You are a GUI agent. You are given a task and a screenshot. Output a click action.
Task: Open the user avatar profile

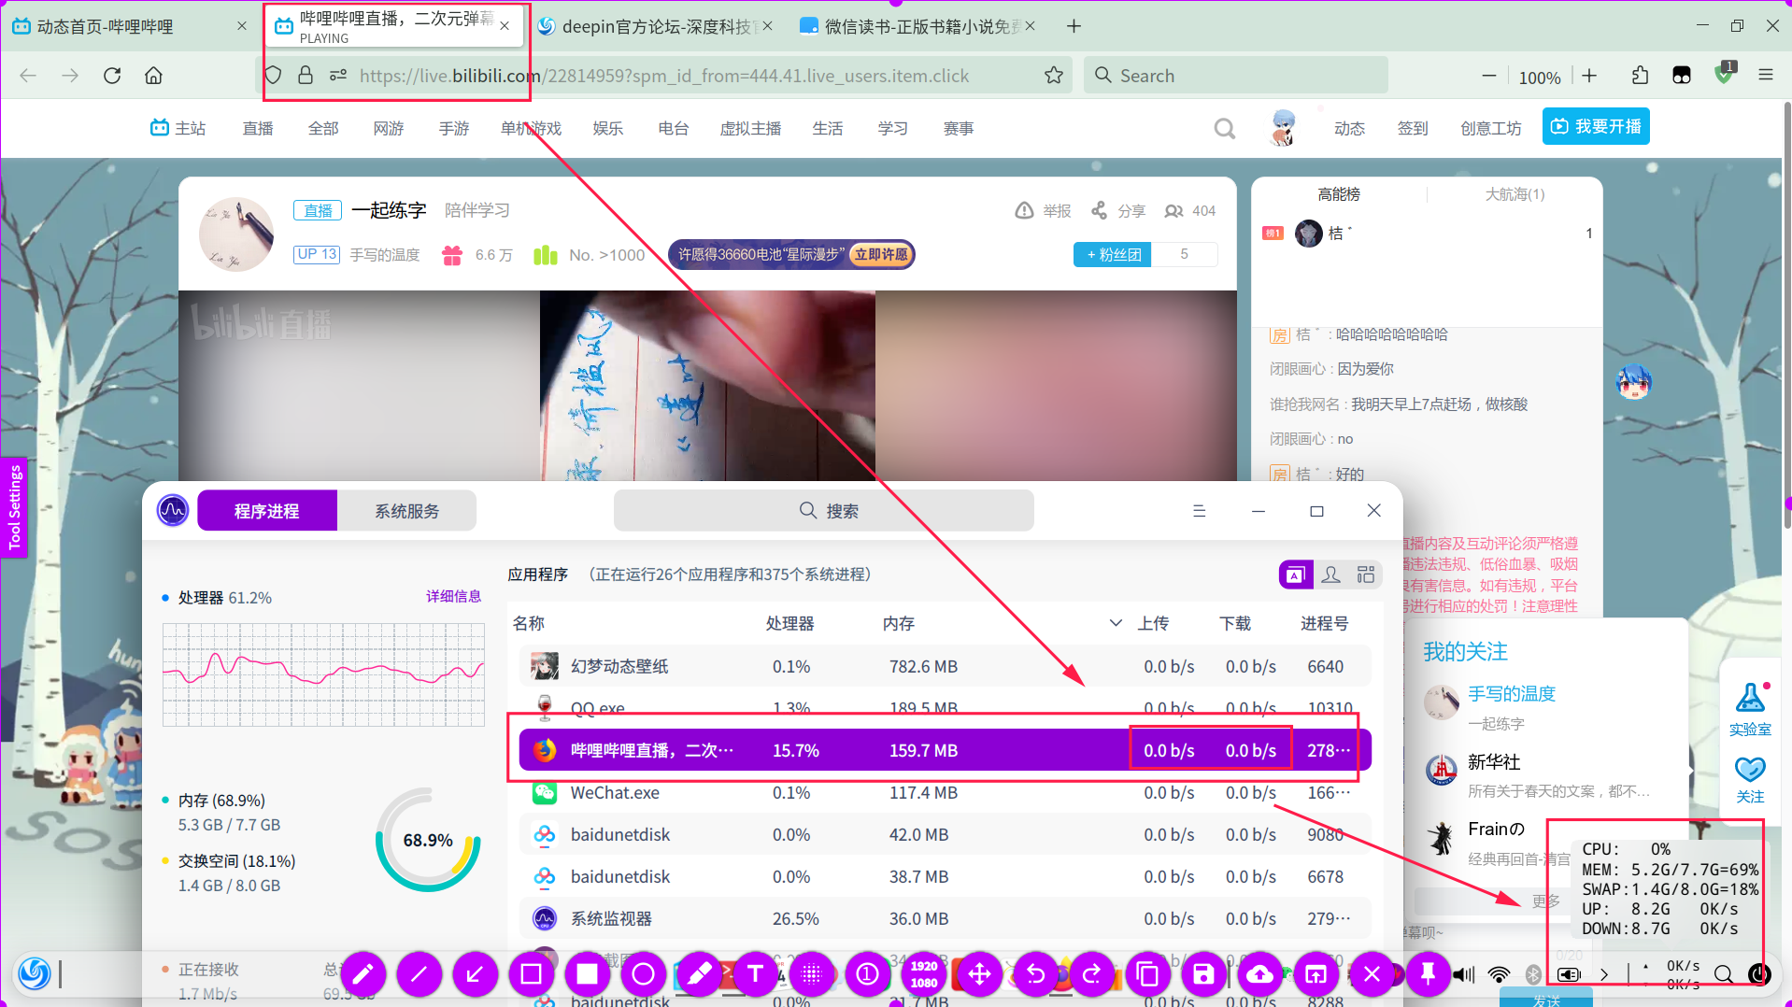[x=1284, y=128]
